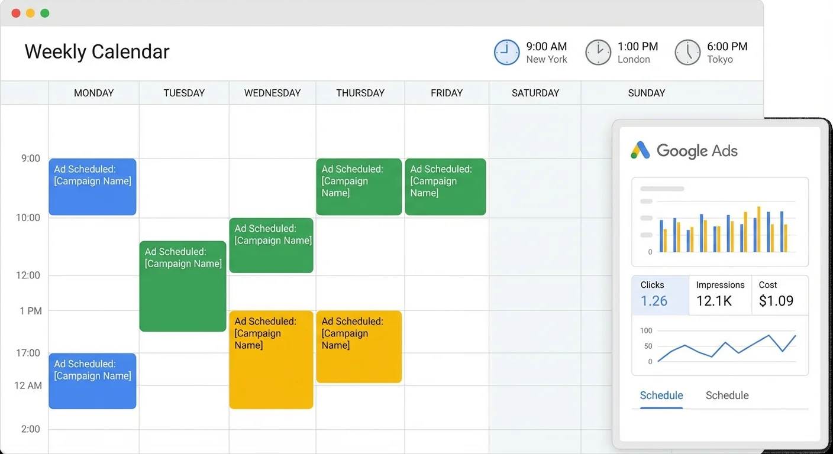Open Thursday green ad scheduled event
The height and width of the screenshot is (454, 833).
[x=359, y=187]
